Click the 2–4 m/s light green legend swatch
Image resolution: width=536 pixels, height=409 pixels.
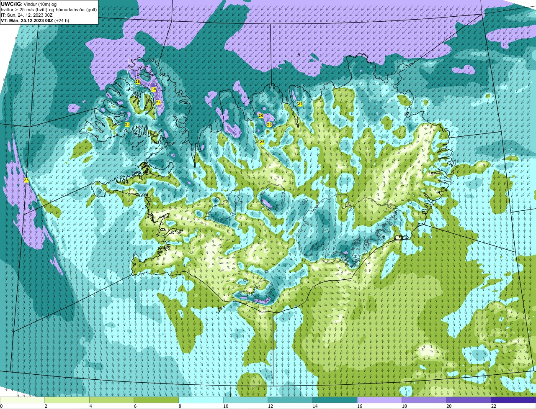pos(67,400)
